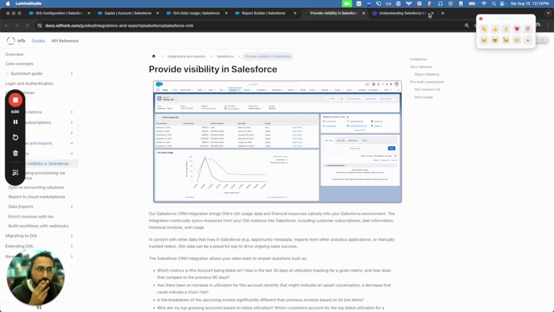Jump to Object Mapping section
Screen dimensions: 554x312
coord(426,74)
